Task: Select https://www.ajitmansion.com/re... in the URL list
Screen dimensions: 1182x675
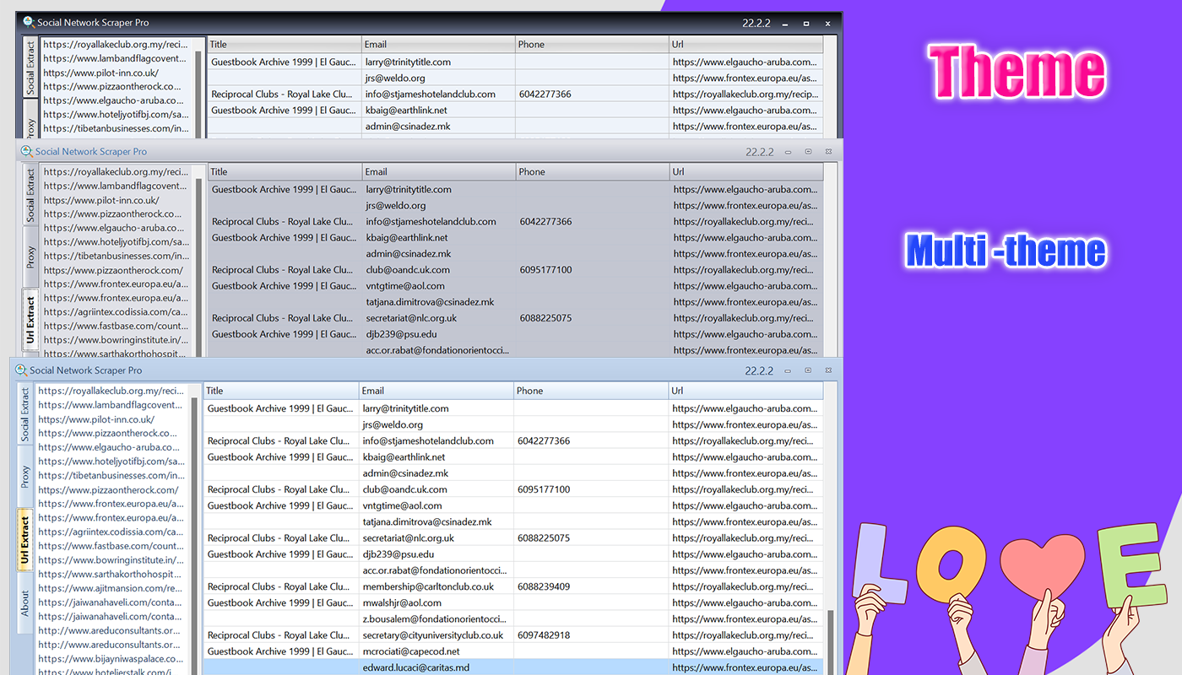Action: (x=110, y=588)
